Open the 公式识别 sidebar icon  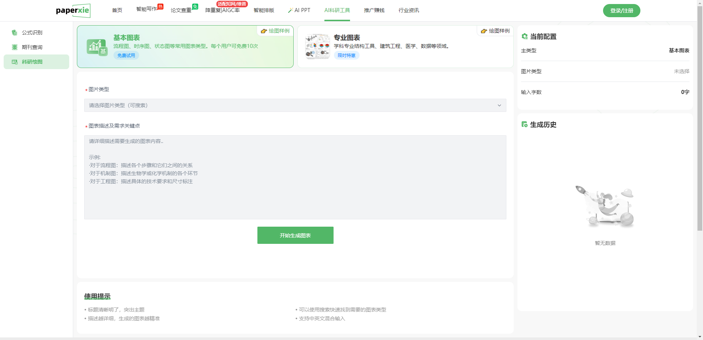pyautogui.click(x=15, y=33)
